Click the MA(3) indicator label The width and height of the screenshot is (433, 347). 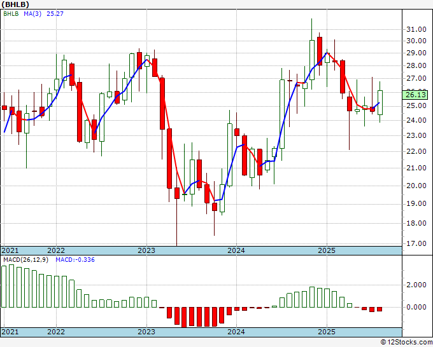click(32, 13)
